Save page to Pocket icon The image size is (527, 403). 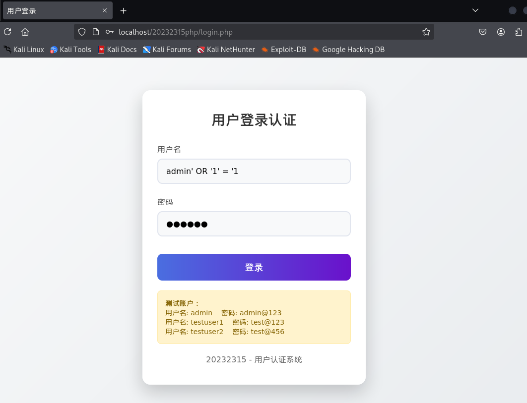[483, 32]
